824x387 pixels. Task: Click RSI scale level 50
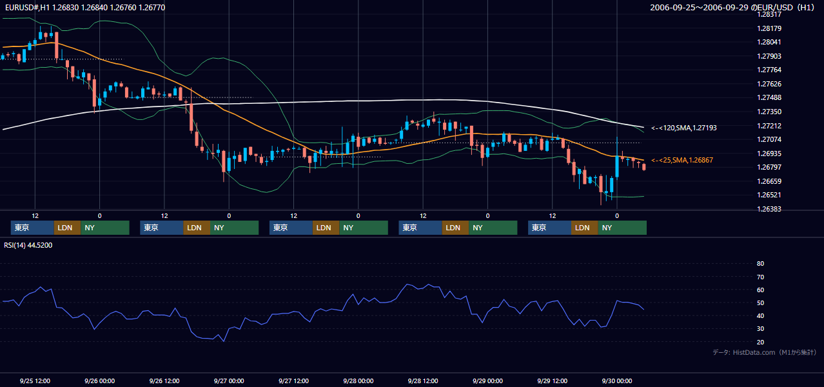point(760,303)
